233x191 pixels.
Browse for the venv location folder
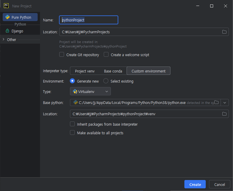[x=224, y=114]
